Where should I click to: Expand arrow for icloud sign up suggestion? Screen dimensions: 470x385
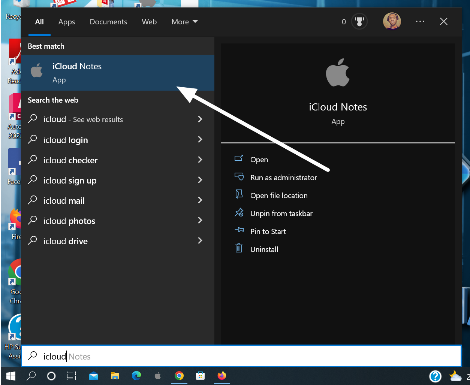[x=200, y=180]
